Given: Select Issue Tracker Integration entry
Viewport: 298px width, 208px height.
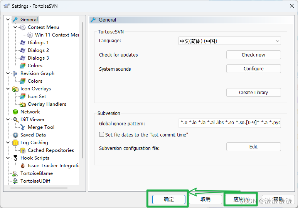Looking at the screenshot, I should point(53,166).
